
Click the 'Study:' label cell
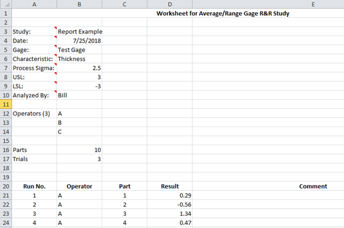click(35, 32)
